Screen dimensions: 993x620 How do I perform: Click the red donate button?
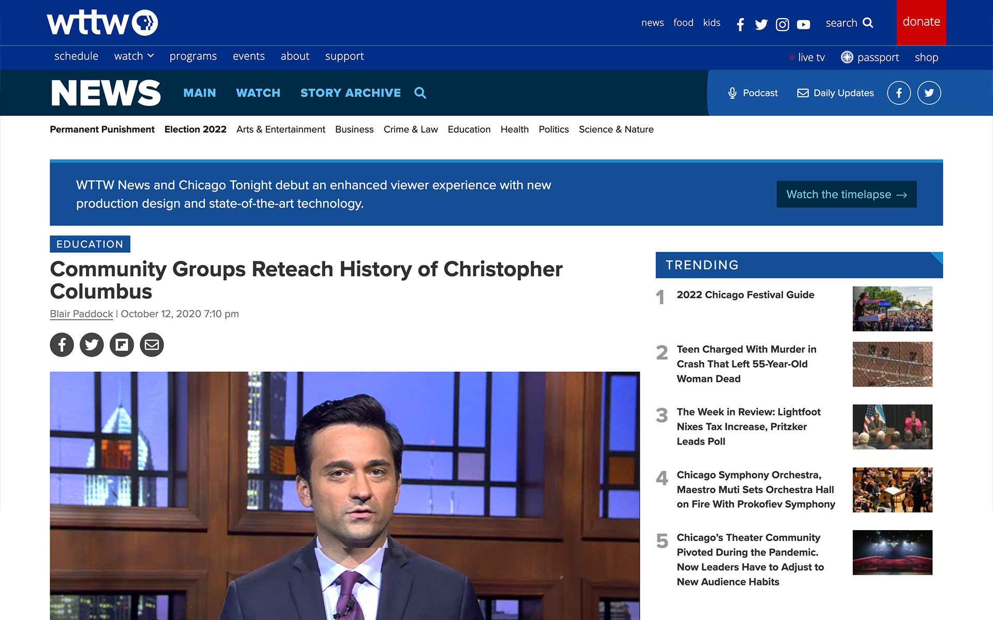coord(921,22)
